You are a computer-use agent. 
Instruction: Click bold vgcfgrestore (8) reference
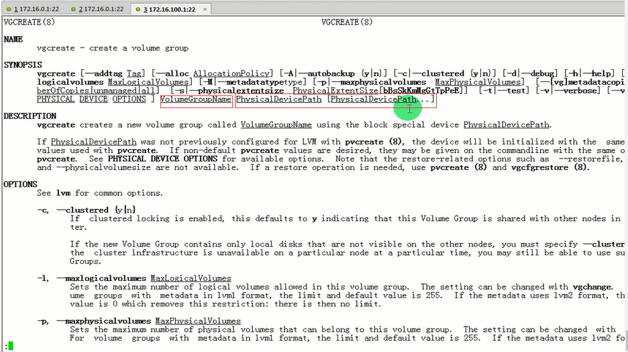(549, 167)
